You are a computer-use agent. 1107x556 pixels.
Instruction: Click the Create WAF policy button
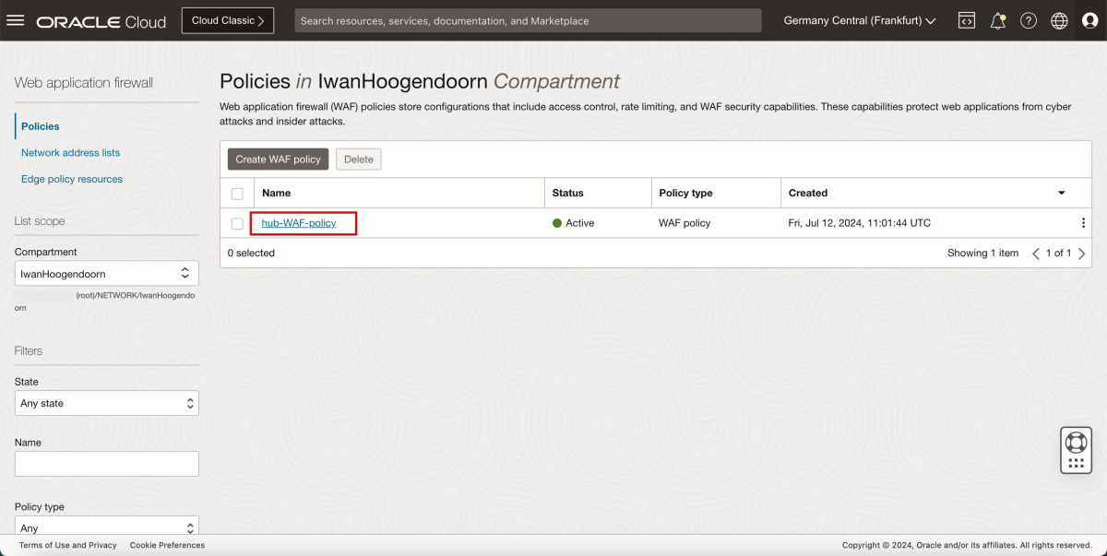point(277,159)
